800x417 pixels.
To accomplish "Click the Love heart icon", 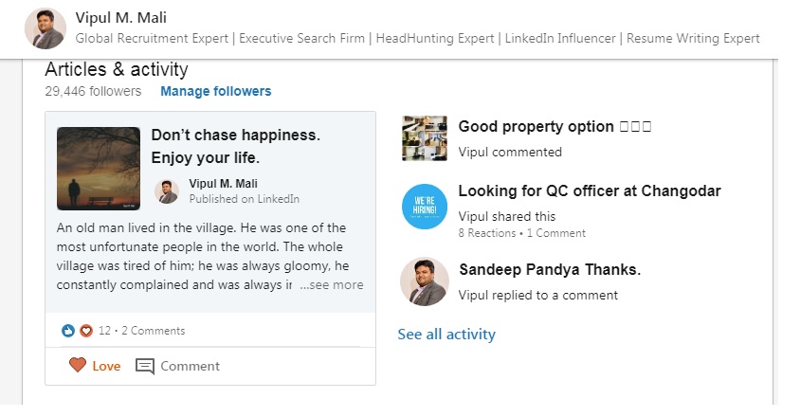I will [78, 366].
